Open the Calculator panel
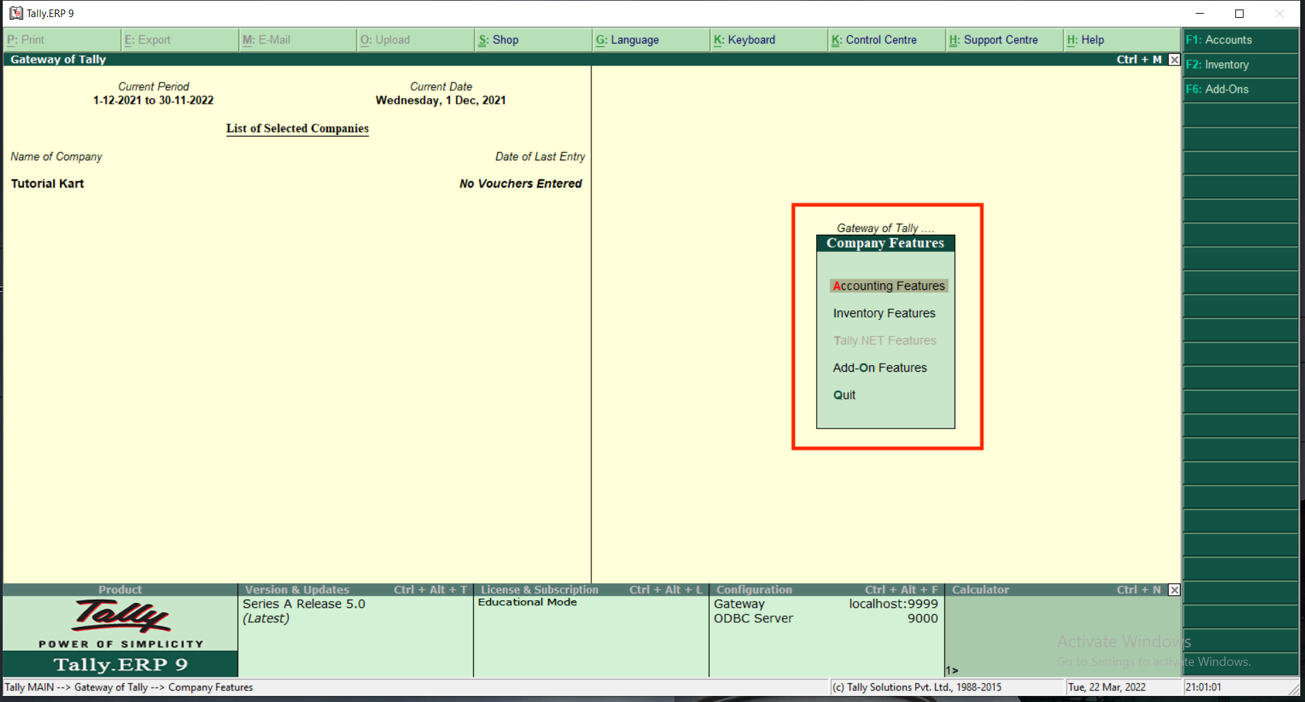The height and width of the screenshot is (702, 1305). click(980, 589)
